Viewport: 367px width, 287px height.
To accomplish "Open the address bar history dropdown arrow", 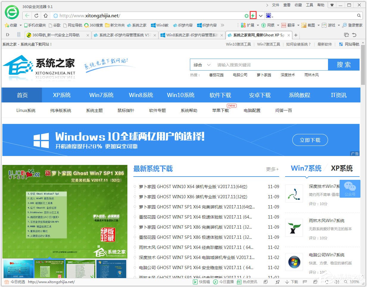I will (x=260, y=15).
